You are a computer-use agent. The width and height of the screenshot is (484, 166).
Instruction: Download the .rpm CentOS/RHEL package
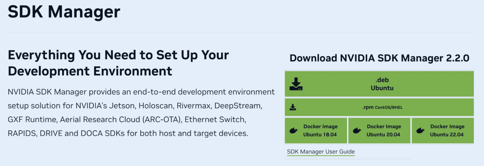point(379,107)
